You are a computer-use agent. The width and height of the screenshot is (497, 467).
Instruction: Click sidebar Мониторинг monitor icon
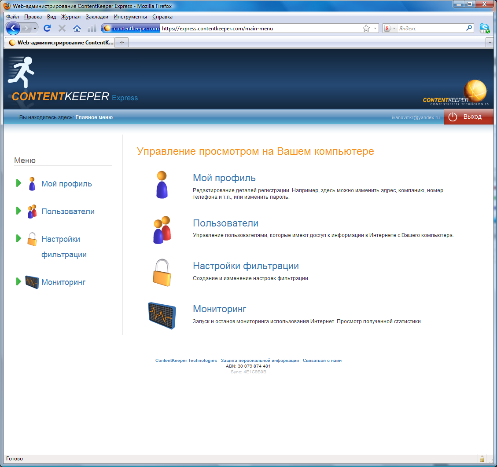click(32, 282)
